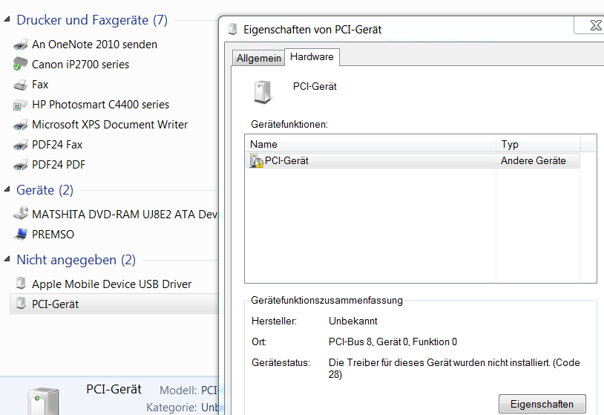604x415 pixels.
Task: Click the An OneNote 2010 senden printer icon
Action: 21,45
